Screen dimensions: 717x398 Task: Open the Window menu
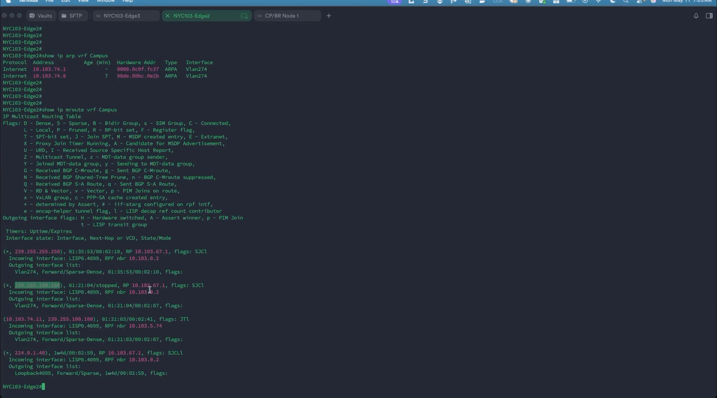pyautogui.click(x=106, y=1)
